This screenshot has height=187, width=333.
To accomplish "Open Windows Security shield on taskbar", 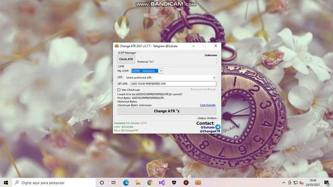I will click(174, 182).
